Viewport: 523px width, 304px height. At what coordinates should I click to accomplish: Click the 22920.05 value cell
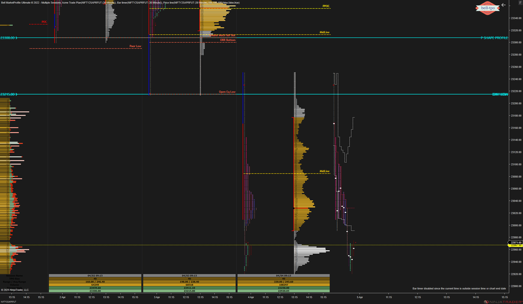(283, 291)
